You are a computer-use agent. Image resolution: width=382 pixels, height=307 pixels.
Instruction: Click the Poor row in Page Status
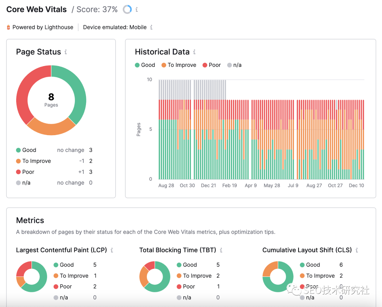coord(54,172)
